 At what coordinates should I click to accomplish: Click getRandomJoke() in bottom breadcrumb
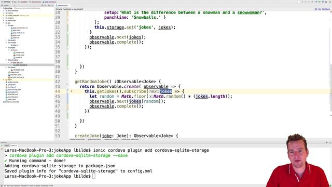(x=94, y=140)
